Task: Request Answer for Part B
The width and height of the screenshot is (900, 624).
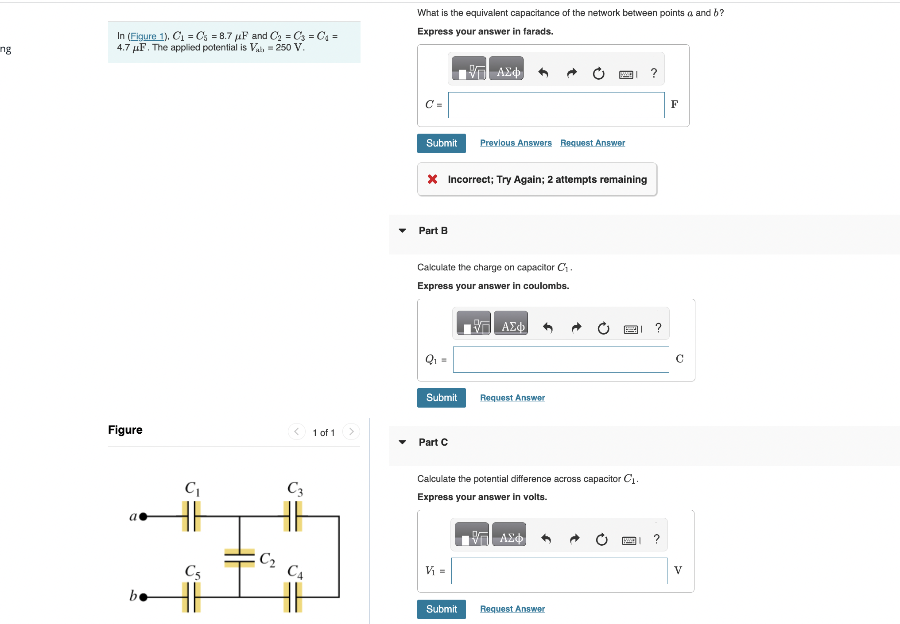Action: [512, 397]
